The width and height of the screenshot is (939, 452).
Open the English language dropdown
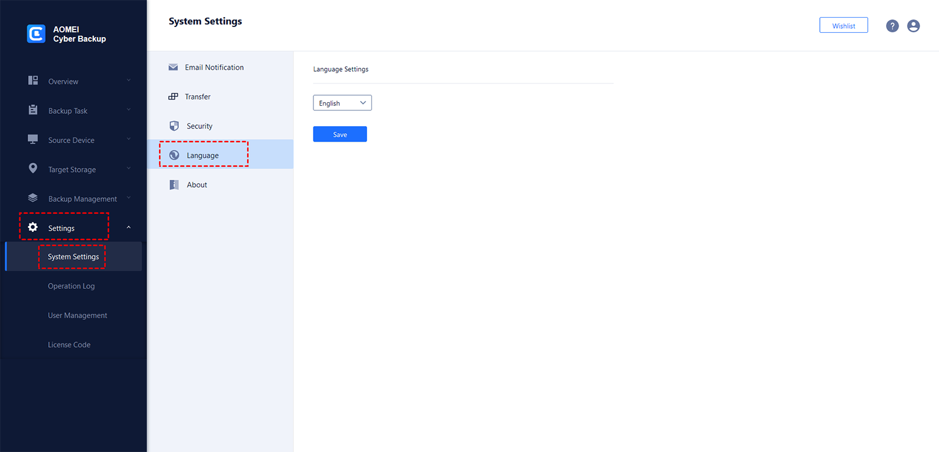click(x=342, y=103)
